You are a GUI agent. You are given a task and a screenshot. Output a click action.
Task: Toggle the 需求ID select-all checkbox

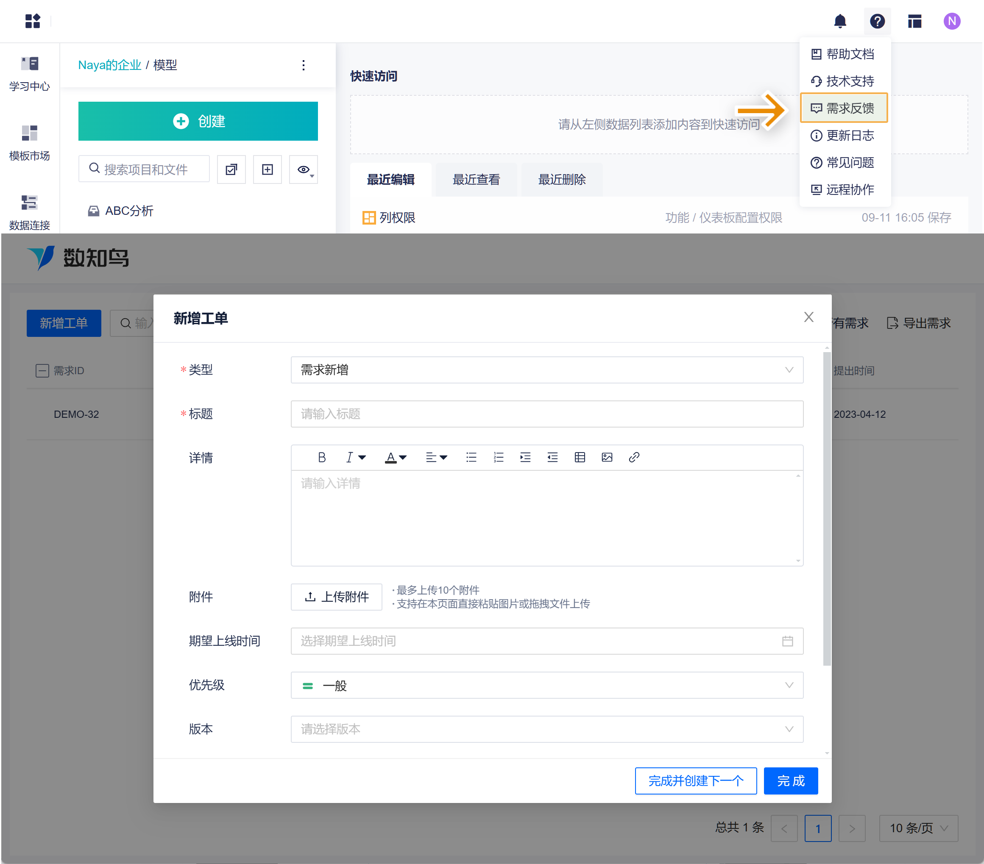pos(42,370)
